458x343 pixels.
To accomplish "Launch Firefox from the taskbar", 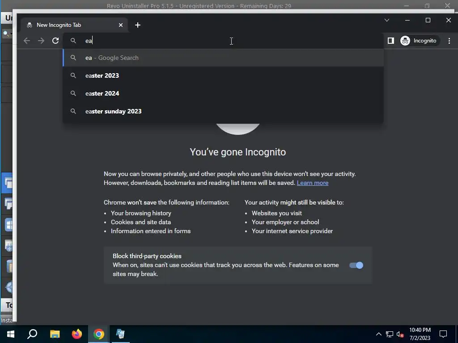I will pos(77,334).
